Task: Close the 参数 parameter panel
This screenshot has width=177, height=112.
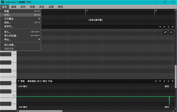Action: coord(173,81)
